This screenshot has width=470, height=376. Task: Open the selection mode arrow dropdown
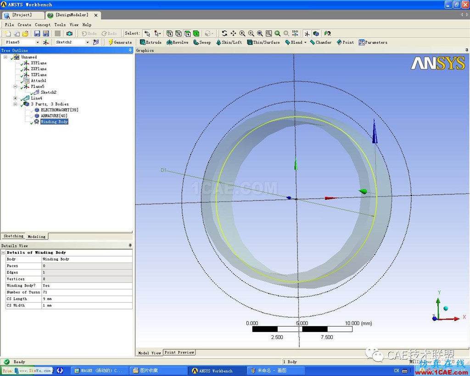(158, 34)
